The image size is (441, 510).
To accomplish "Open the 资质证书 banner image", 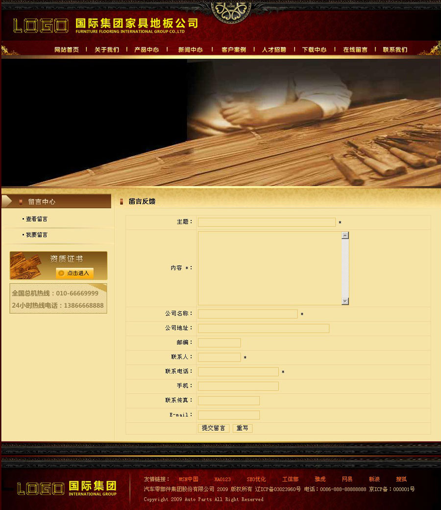I will point(58,266).
